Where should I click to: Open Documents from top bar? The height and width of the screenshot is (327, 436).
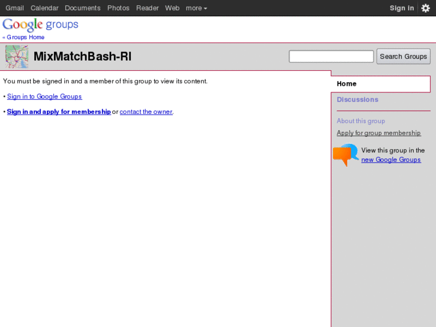83,8
